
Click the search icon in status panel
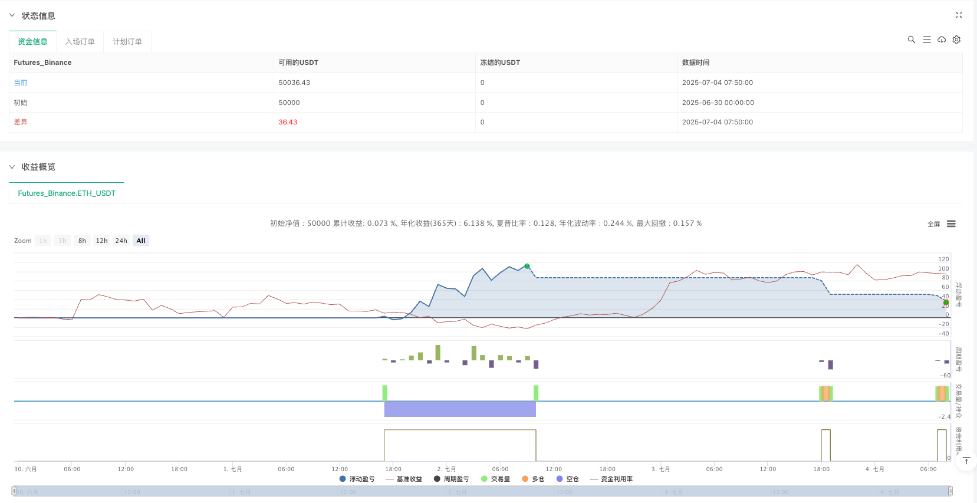click(911, 40)
